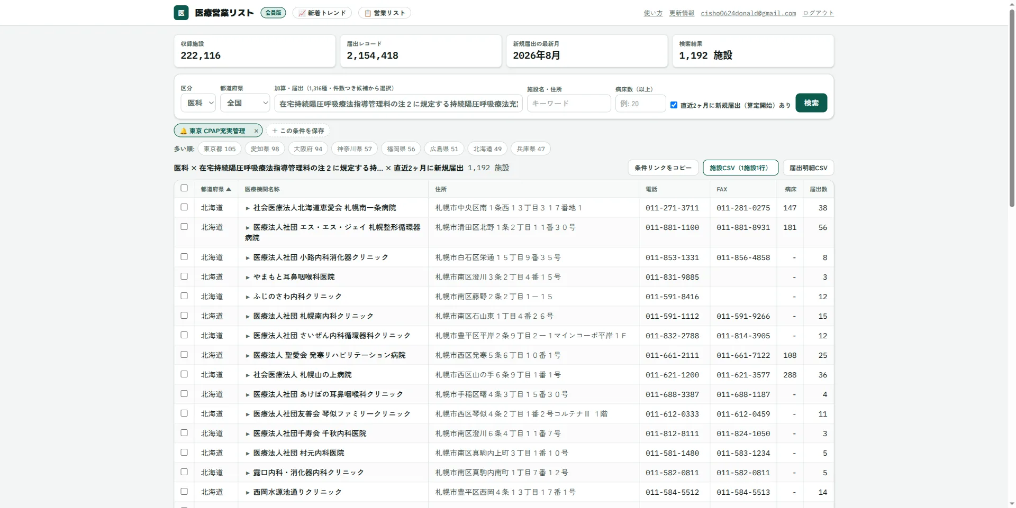Toggle 直近2ヶ月に新規届出 checkbox

674,105
